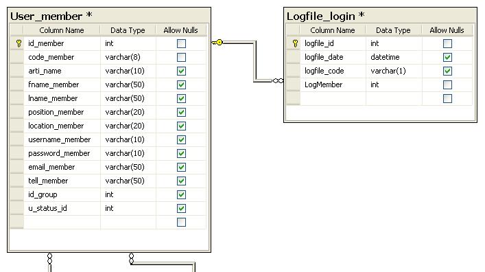Viewport: 485px width, 272px height.
Task: Click the primary key icon beside id_member
Action: [x=19, y=43]
